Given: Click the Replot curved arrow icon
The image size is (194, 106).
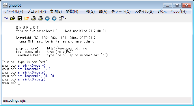Looking at the screenshot, I should pyautogui.click(x=6, y=18).
